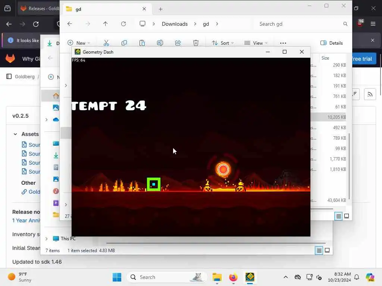Click the horizontal scrollbar in back Explorer window
Image resolution: width=382 pixels, height=286 pixels.
coord(216,243)
